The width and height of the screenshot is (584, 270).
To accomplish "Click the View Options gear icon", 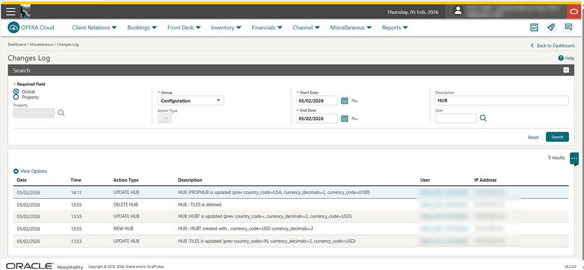I will 16,171.
